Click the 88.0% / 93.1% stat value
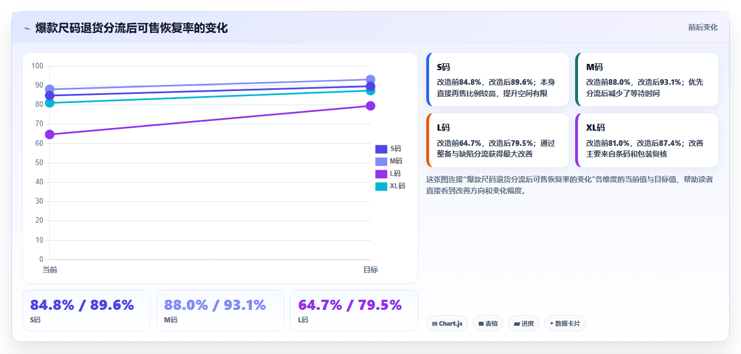 [215, 305]
